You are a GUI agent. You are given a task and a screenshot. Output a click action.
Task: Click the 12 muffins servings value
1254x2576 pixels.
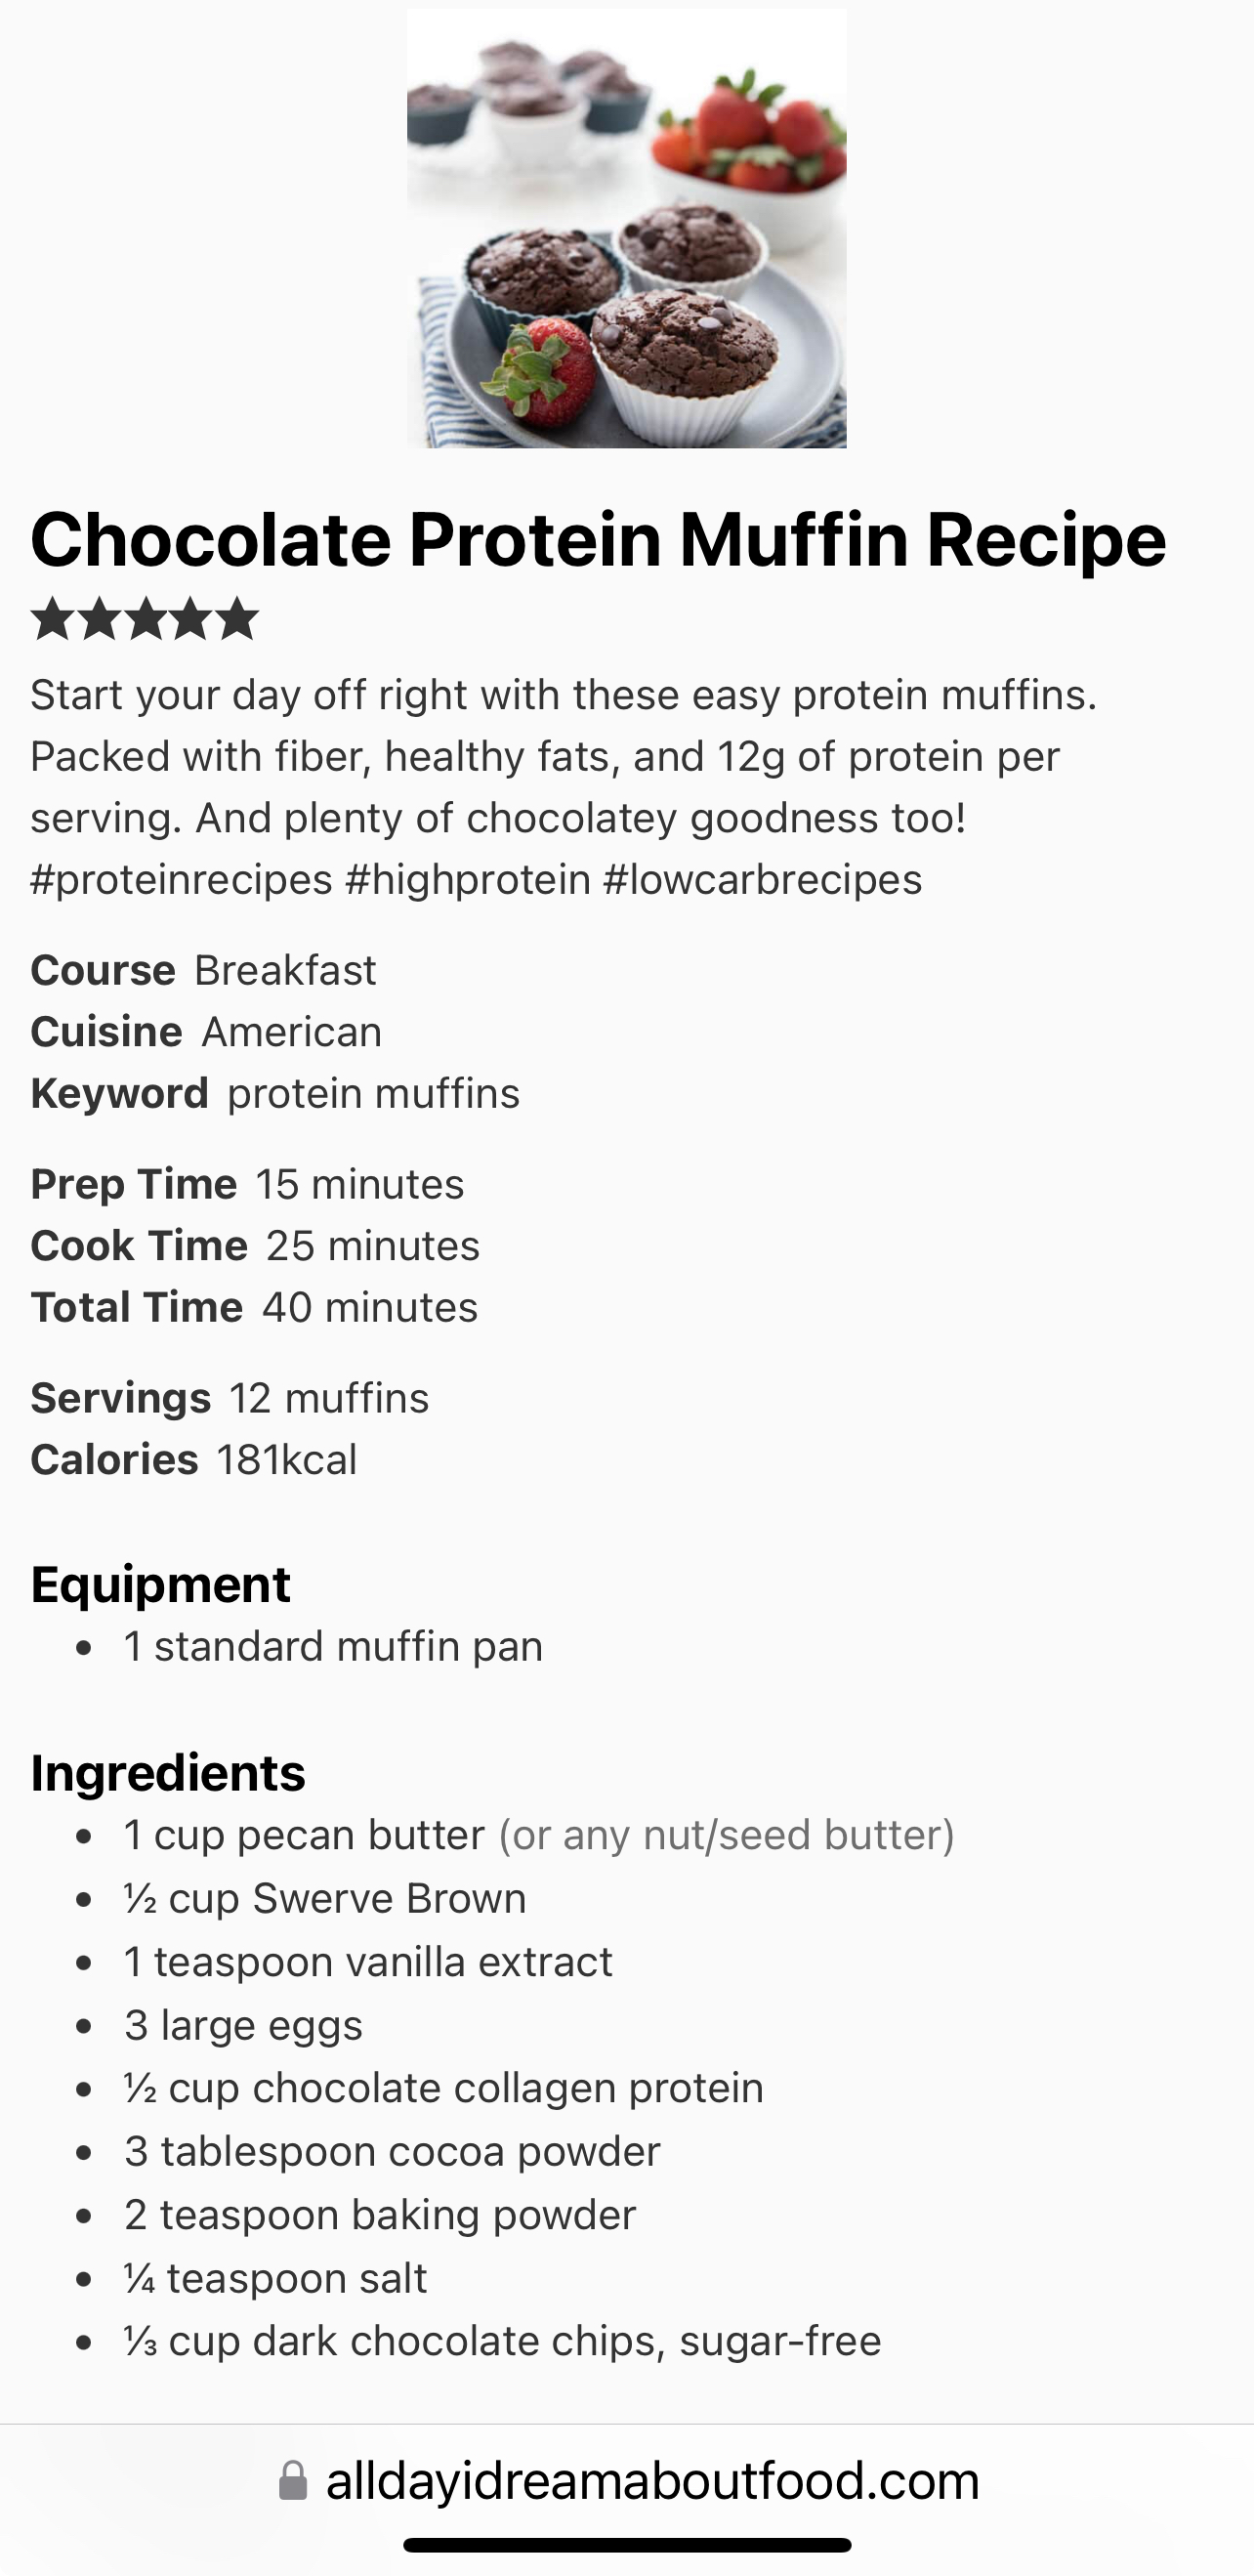[x=329, y=1398]
